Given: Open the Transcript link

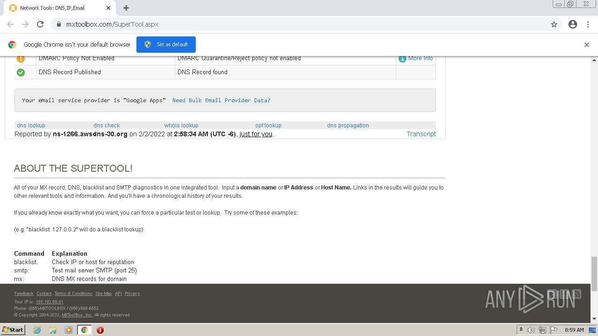Looking at the screenshot, I should tap(421, 134).
